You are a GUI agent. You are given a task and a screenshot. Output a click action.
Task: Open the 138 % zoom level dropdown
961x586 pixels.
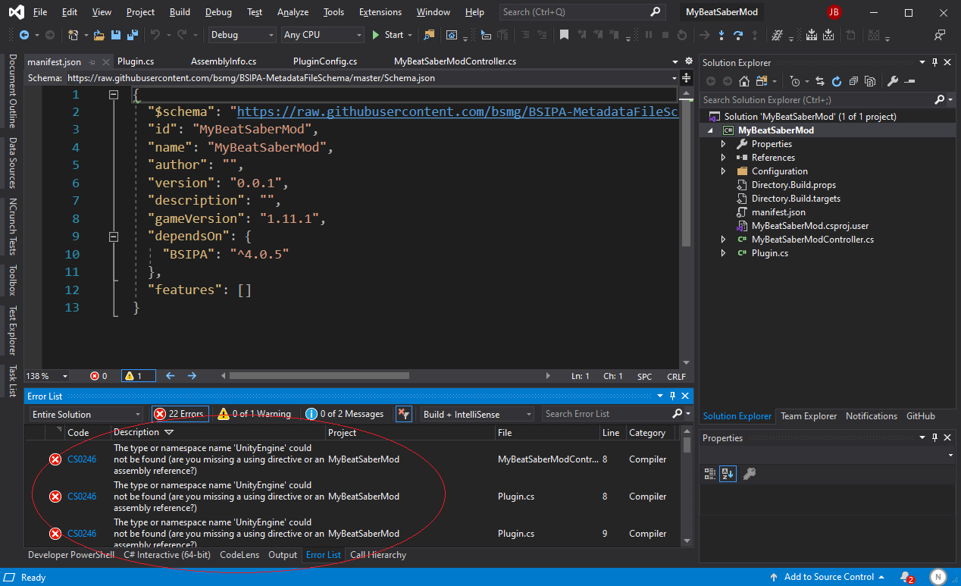click(47, 376)
